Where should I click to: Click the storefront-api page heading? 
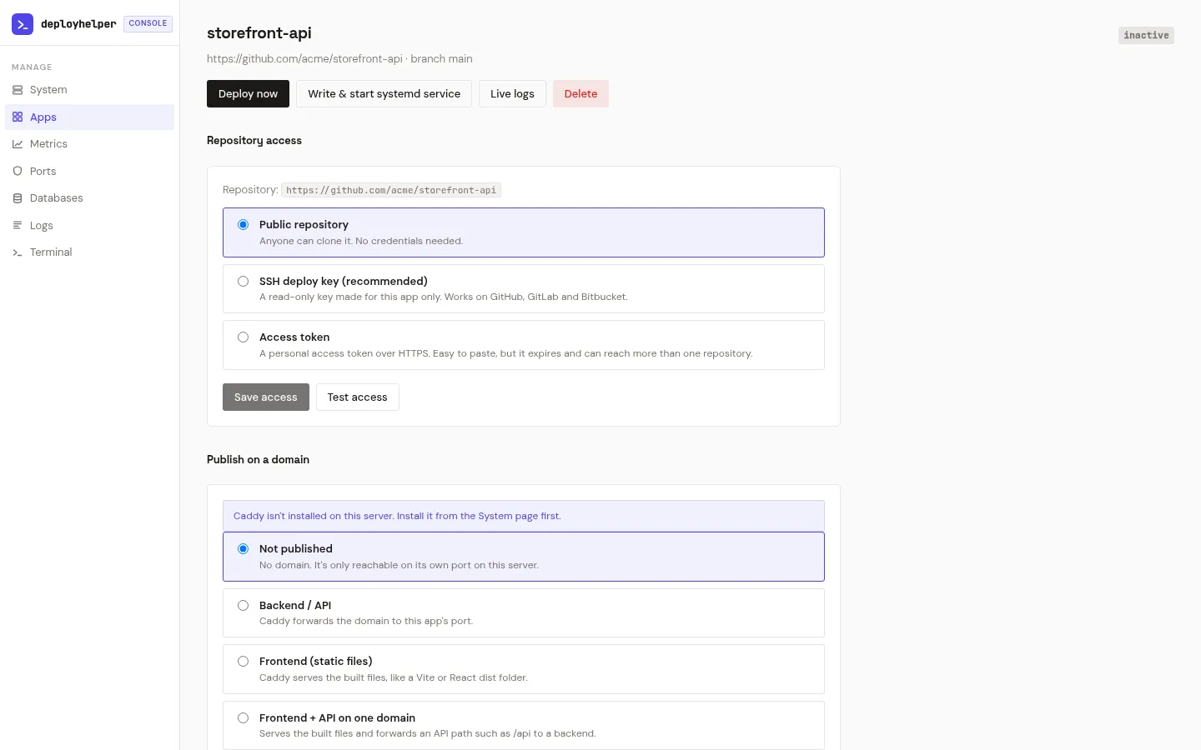coord(259,33)
